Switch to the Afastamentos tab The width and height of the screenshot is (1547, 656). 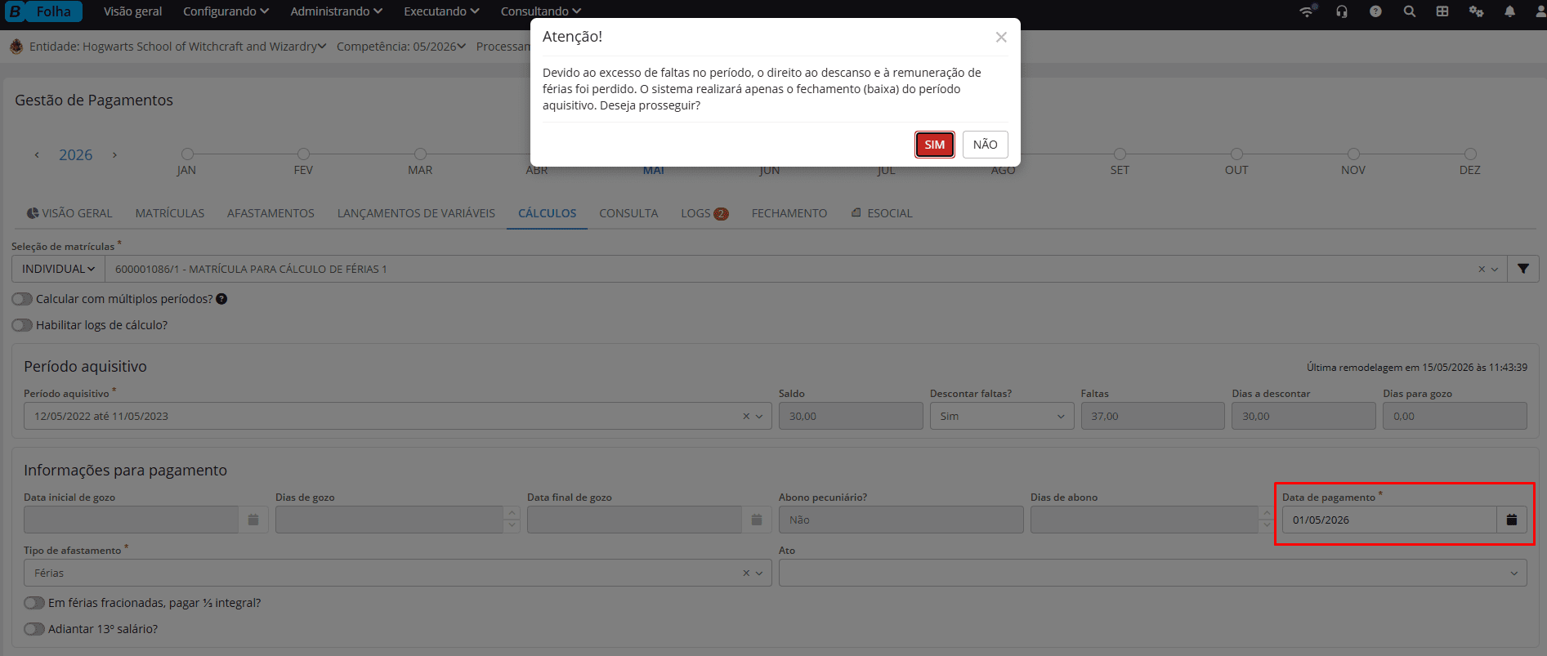tap(271, 213)
